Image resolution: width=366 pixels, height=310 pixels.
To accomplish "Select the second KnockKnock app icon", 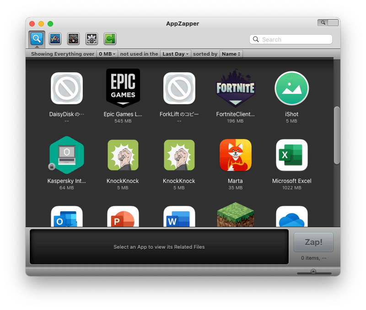I will tap(179, 155).
